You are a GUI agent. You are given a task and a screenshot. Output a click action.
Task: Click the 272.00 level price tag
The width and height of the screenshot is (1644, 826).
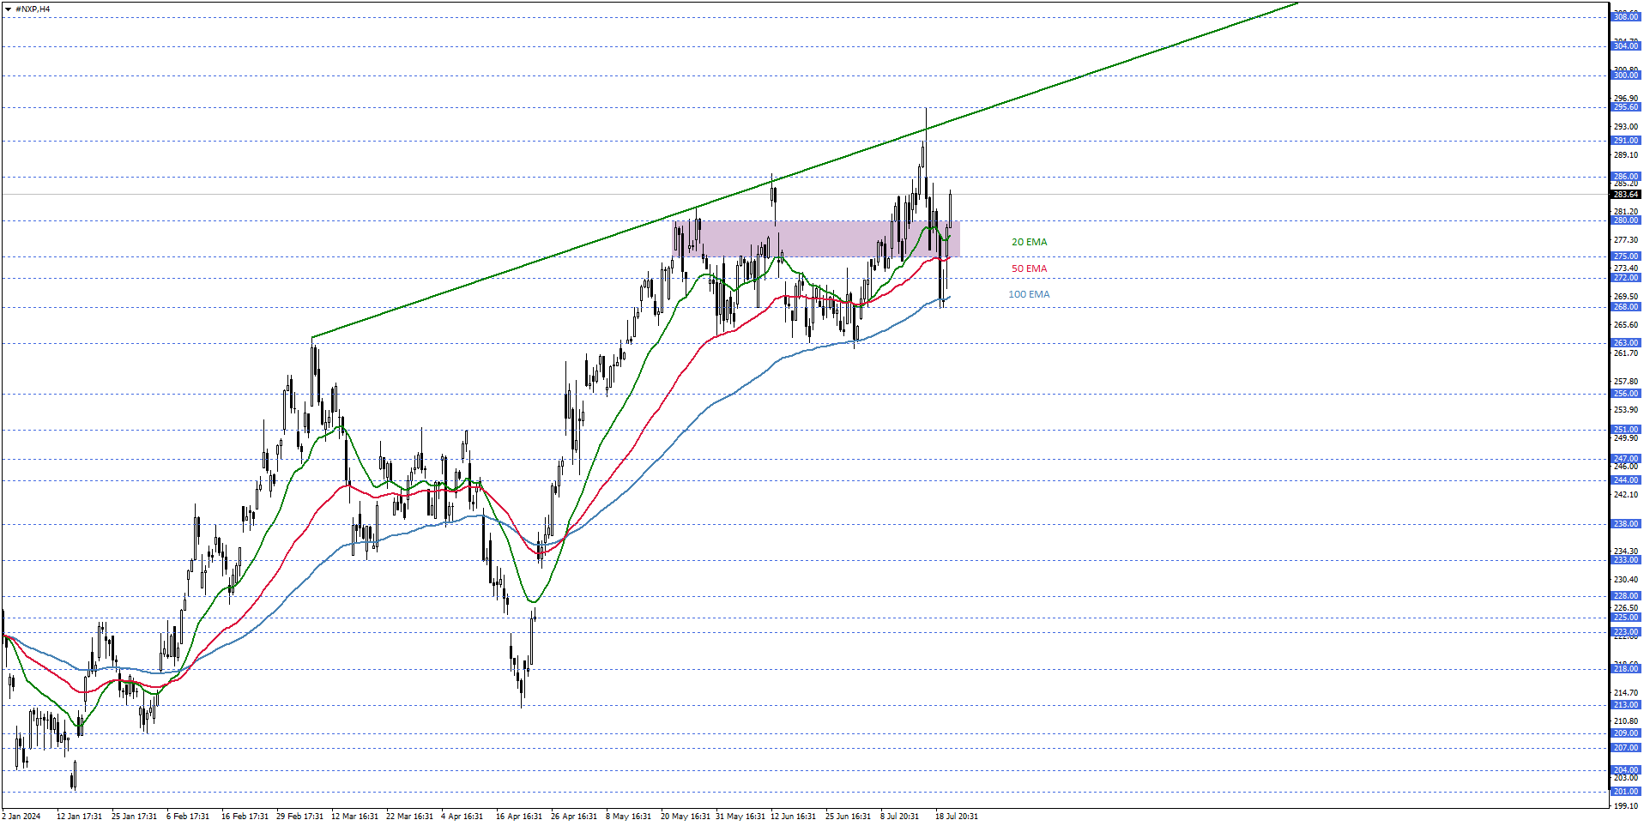coord(1626,278)
